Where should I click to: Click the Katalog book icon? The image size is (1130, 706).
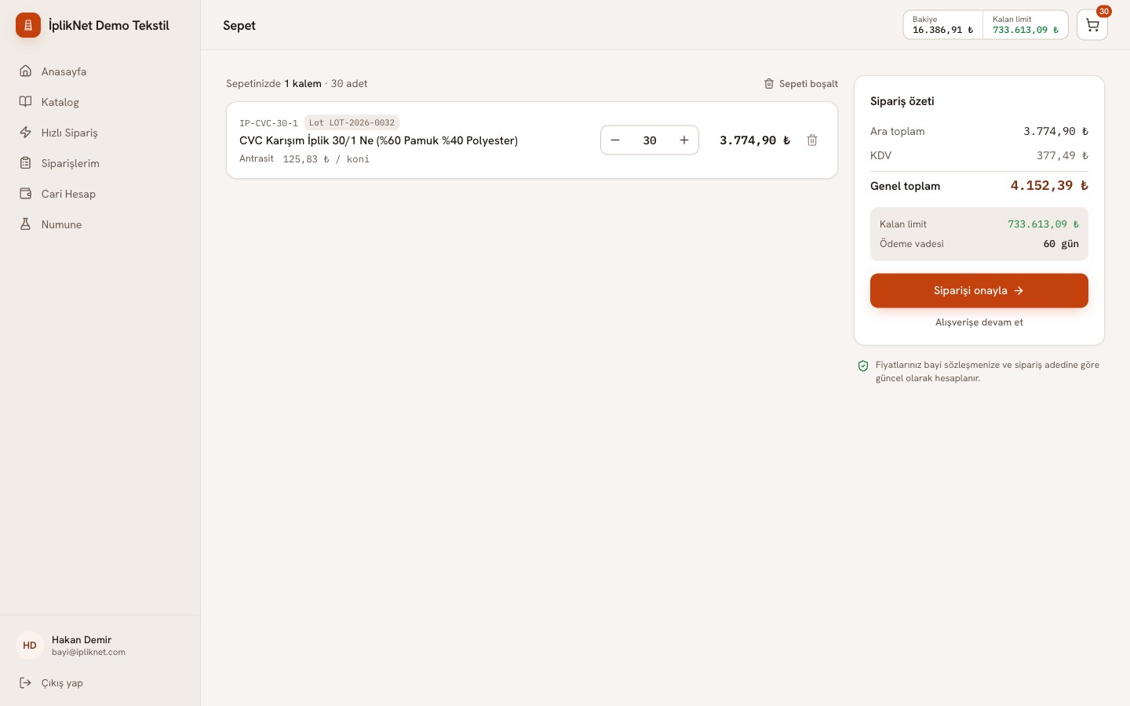point(26,102)
